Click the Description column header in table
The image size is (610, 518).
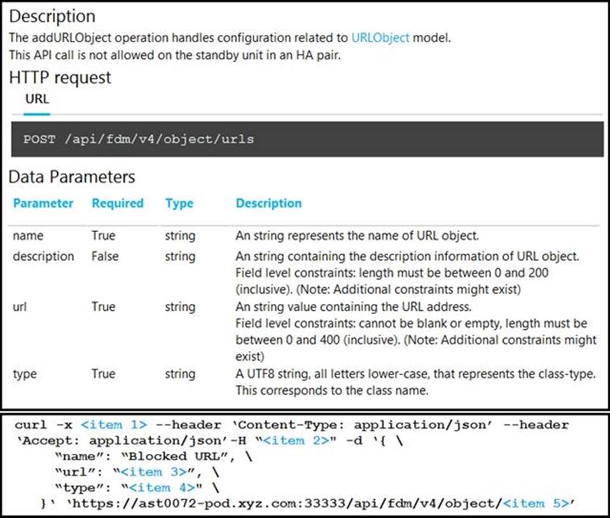268,203
